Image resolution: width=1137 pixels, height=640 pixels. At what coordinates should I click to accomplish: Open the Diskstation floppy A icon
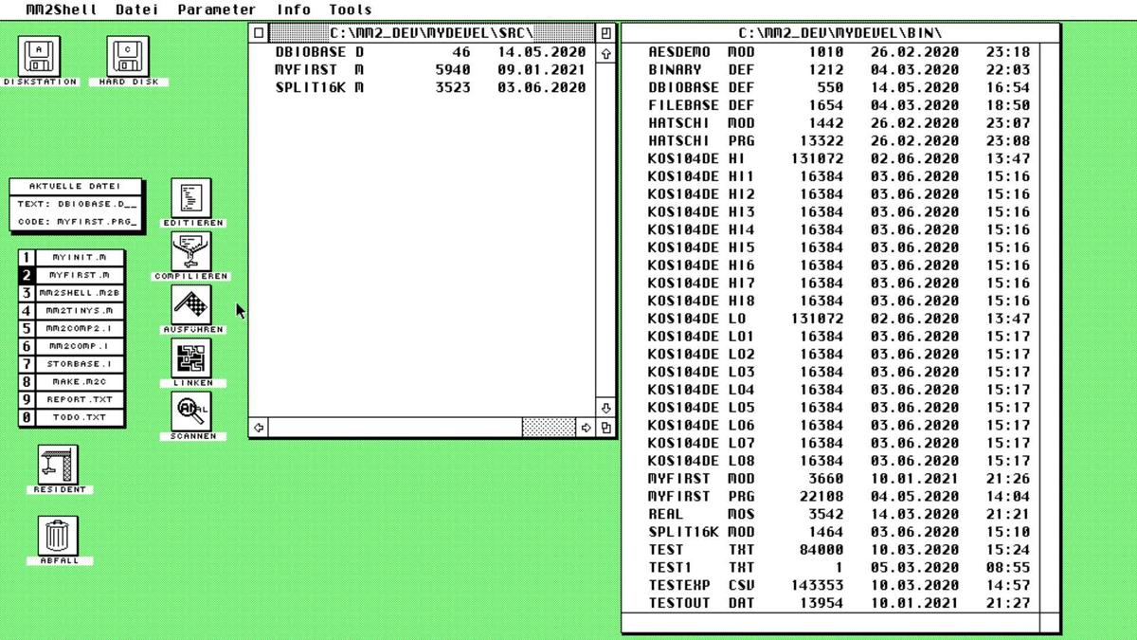coord(40,57)
